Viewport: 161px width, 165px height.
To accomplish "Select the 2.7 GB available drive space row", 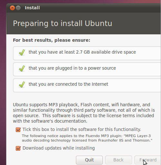I will click(87, 53).
